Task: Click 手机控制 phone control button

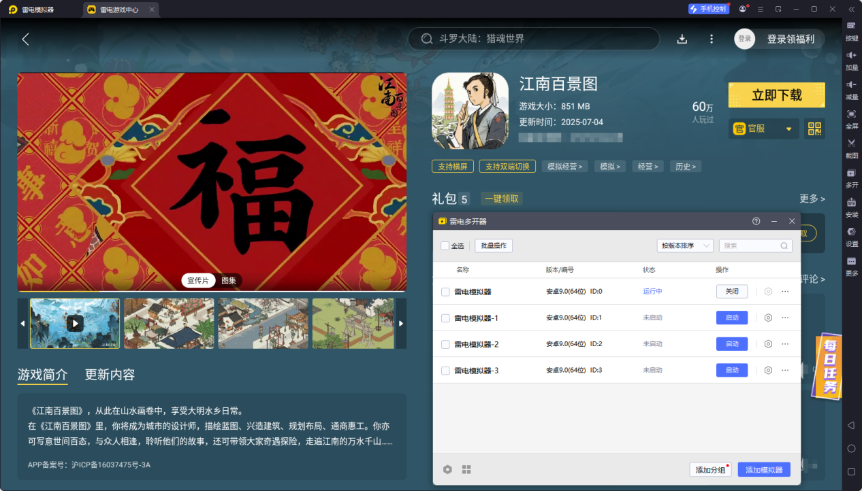Action: pyautogui.click(x=709, y=9)
